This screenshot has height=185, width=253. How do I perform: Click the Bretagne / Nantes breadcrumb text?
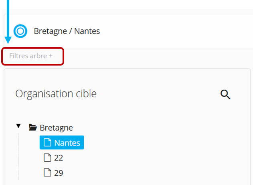click(x=67, y=31)
